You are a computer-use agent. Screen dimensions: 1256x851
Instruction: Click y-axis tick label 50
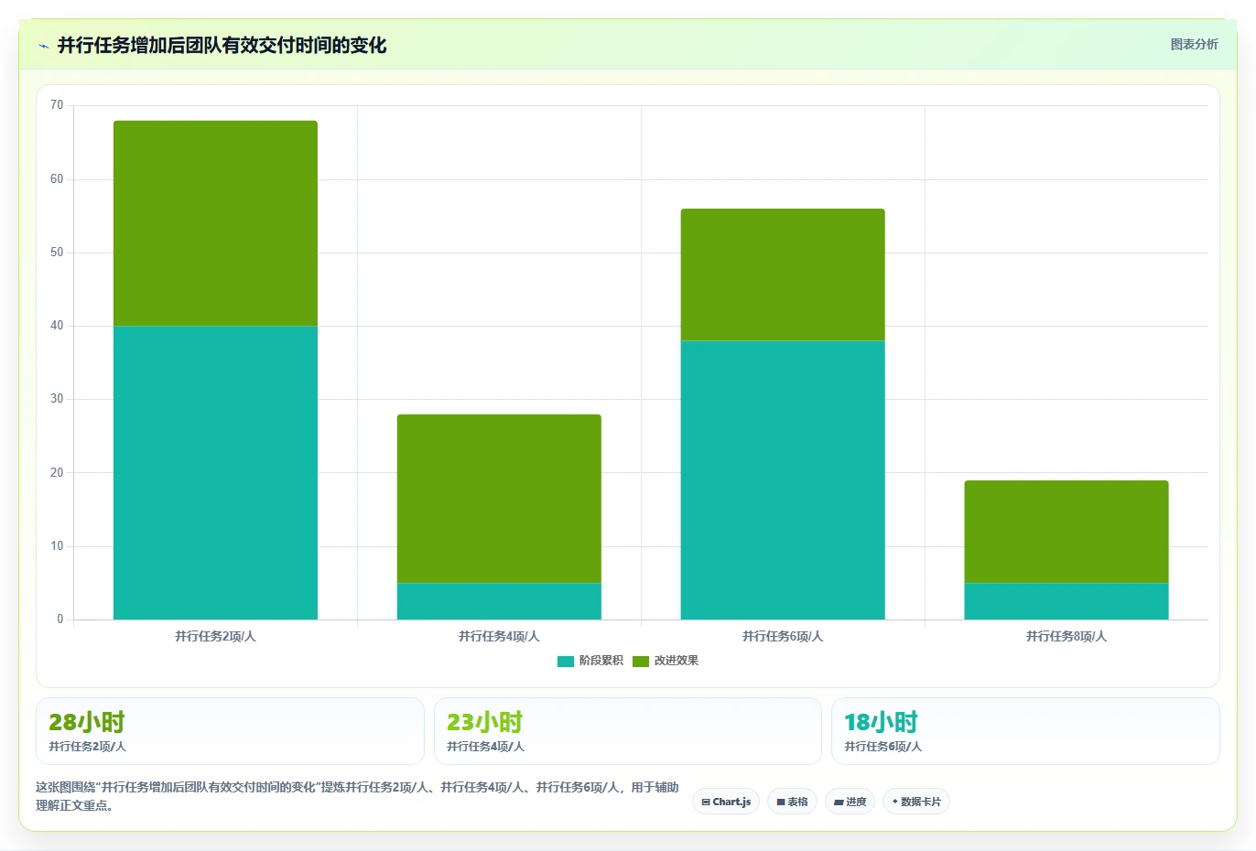[57, 253]
